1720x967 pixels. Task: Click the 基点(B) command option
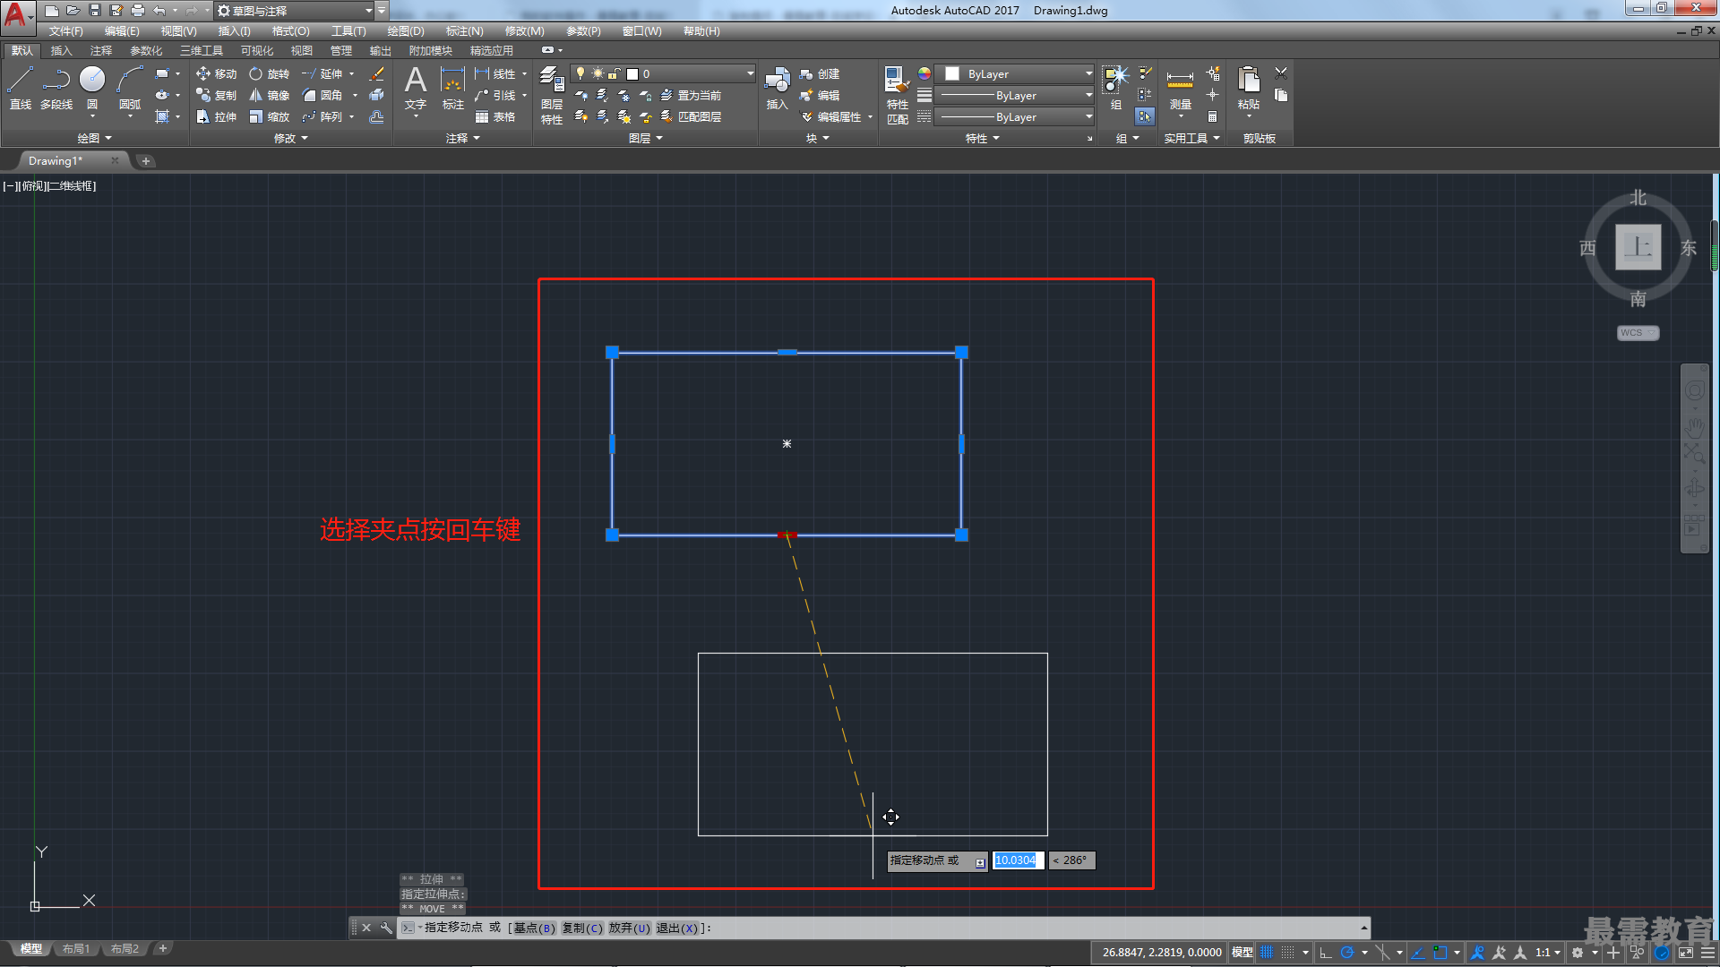534,928
